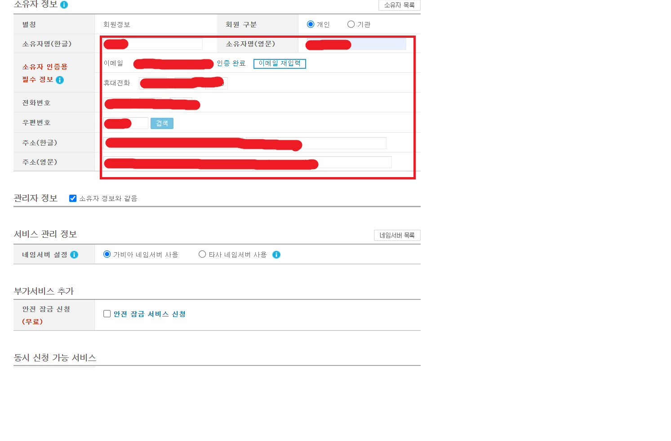Image resolution: width=671 pixels, height=441 pixels.
Task: Click info icon next to 소유자 정보 heading
Action: (64, 5)
